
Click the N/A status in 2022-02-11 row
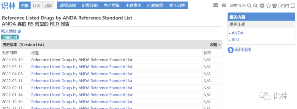point(207,88)
